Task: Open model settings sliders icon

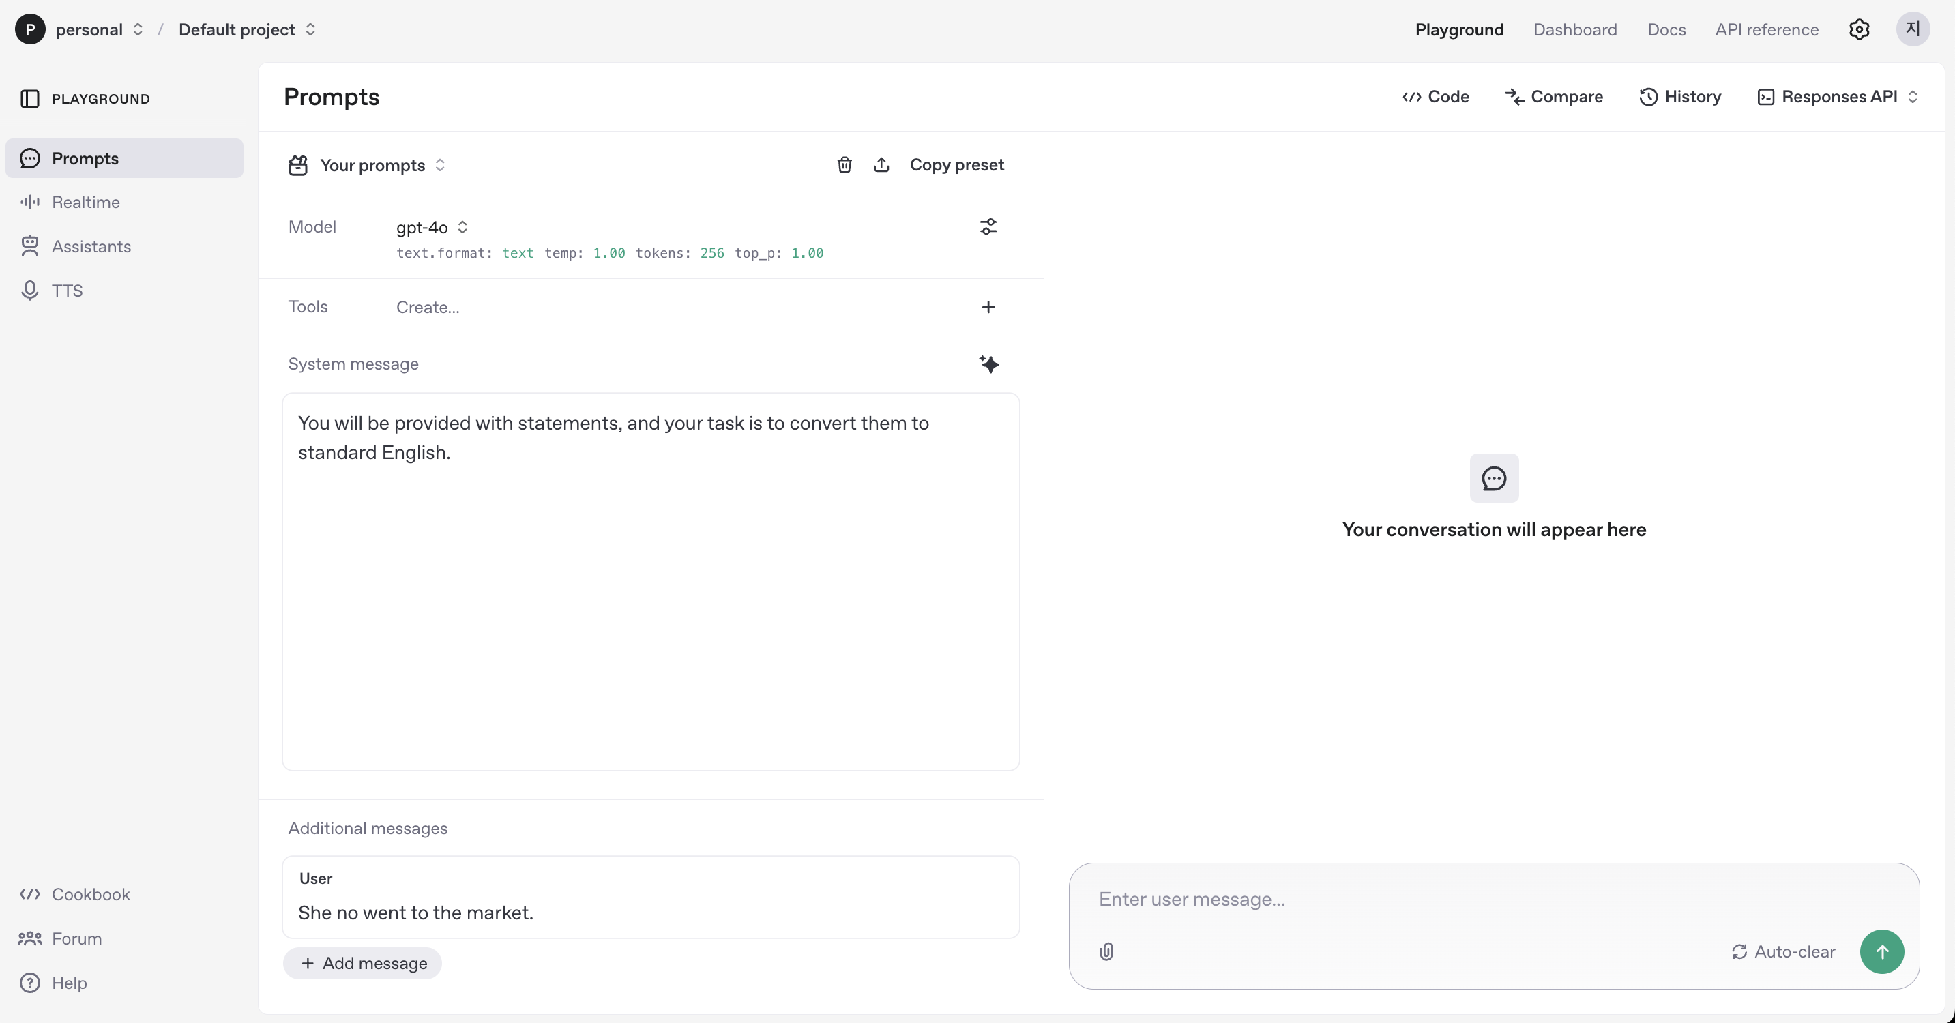Action: (987, 226)
